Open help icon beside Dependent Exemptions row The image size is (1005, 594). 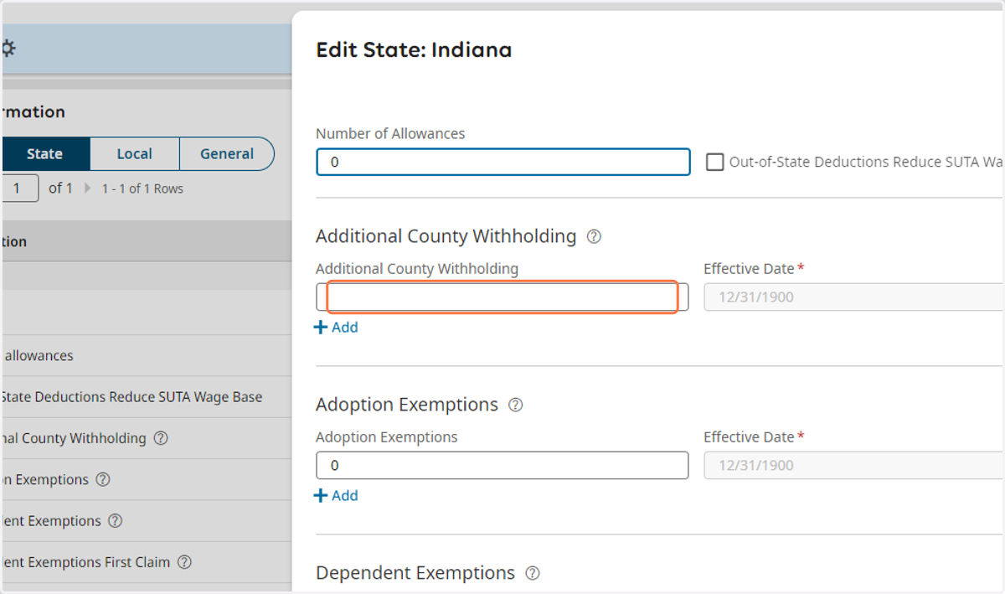(x=116, y=521)
